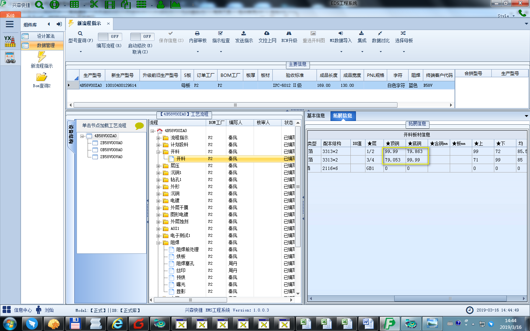Switch to the 拓展信息 tab
Viewport: 530px width, 331px height.
(x=342, y=115)
